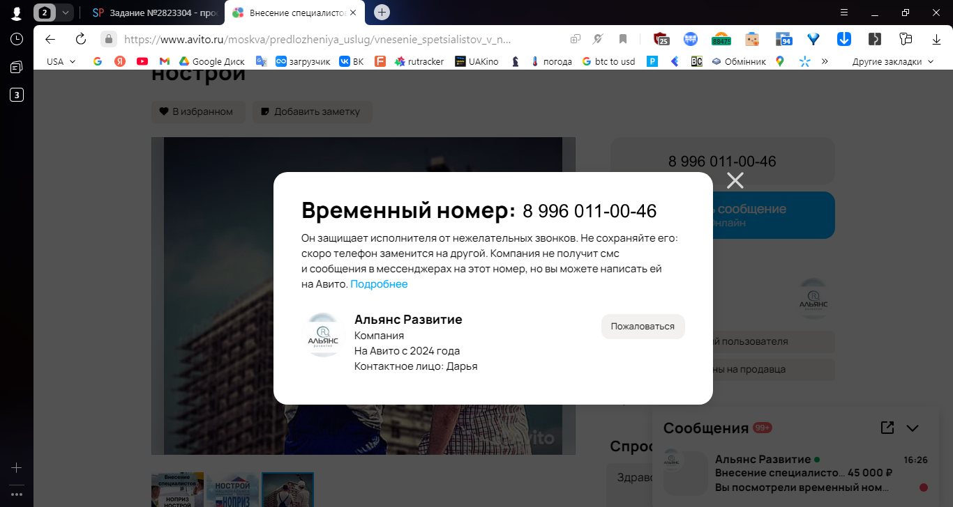Viewport: 953px width, 507px height.
Task: Expand the USA bookmarks folder
Action: pos(61,61)
